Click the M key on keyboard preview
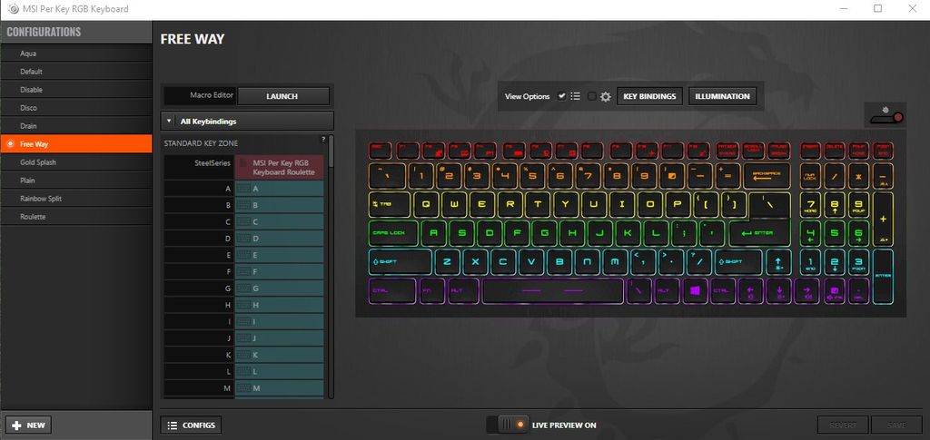This screenshot has height=440, width=930. tap(615, 262)
